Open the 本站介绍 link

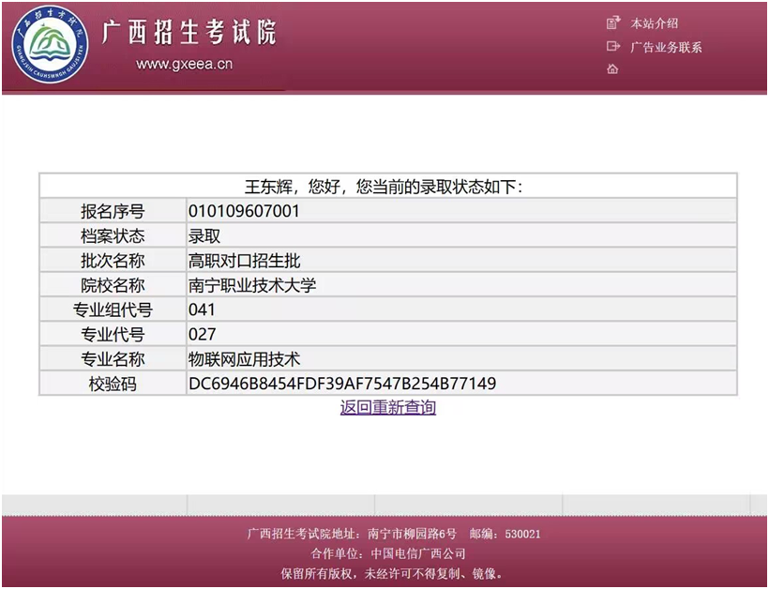pos(654,23)
